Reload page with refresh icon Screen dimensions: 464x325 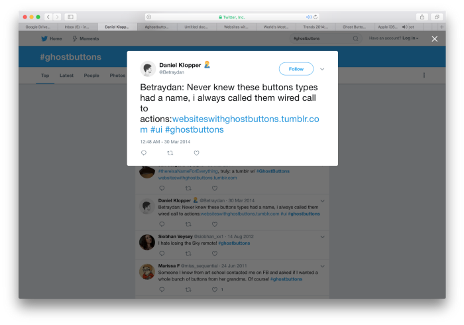(x=316, y=17)
